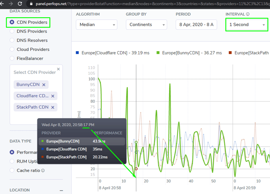The height and width of the screenshot is (194, 270).
Task: Open the Interval 1 Second dropdown
Action: point(246,25)
